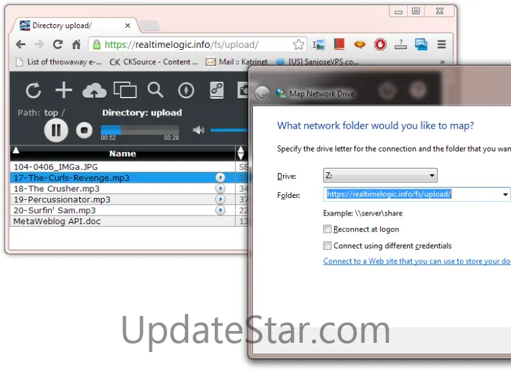Click the blue pictures extension icon
The height and width of the screenshot is (371, 511).
[x=421, y=45]
